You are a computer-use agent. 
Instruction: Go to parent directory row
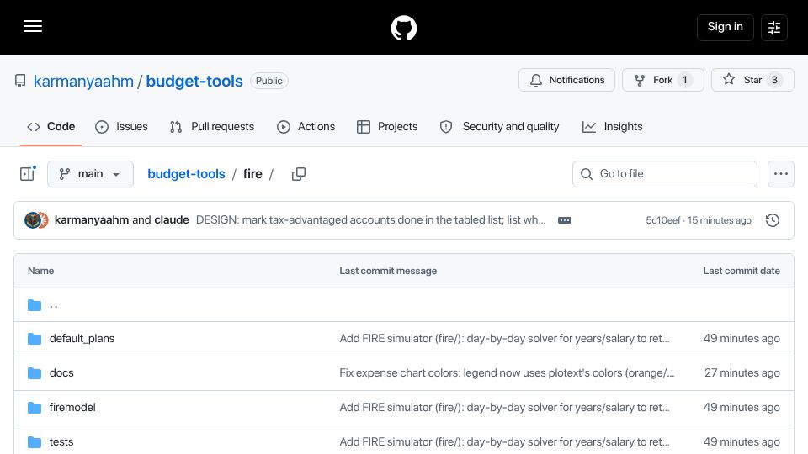point(404,305)
